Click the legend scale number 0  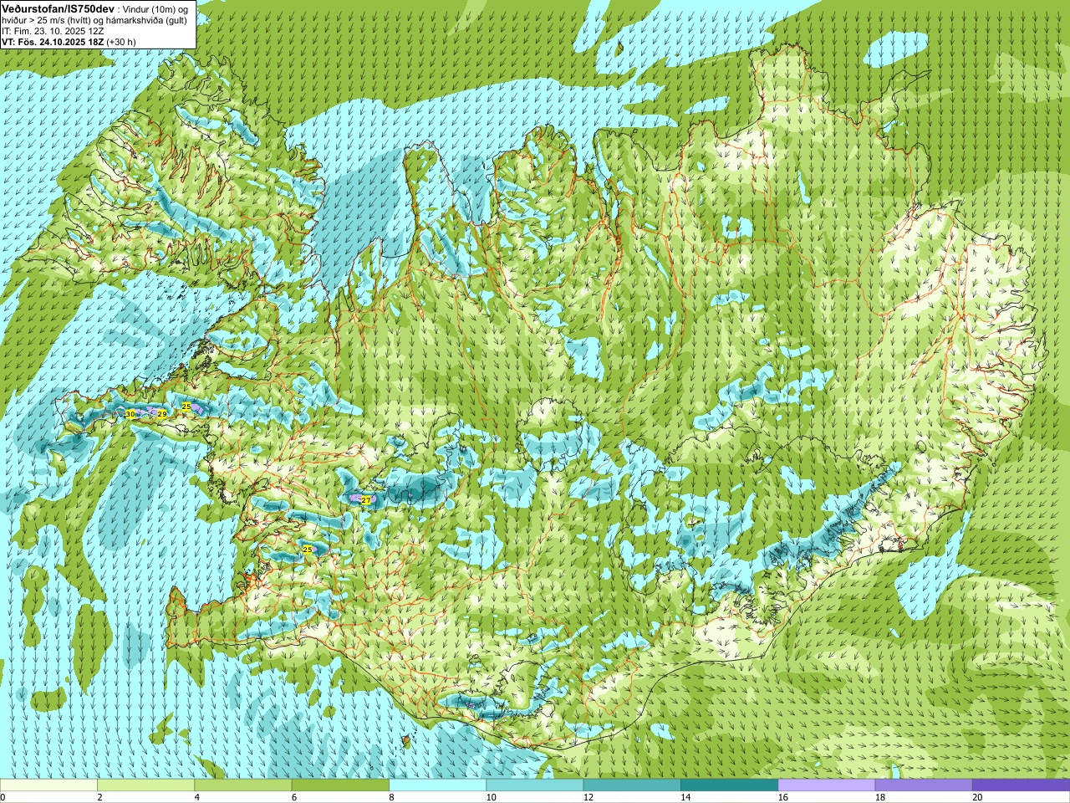(3, 797)
